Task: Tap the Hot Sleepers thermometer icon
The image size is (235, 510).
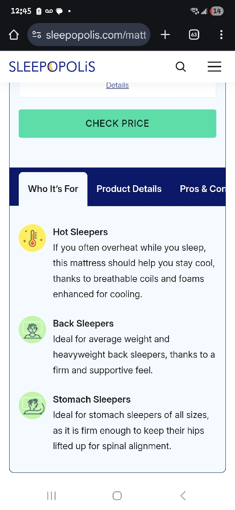Action: 32,238
